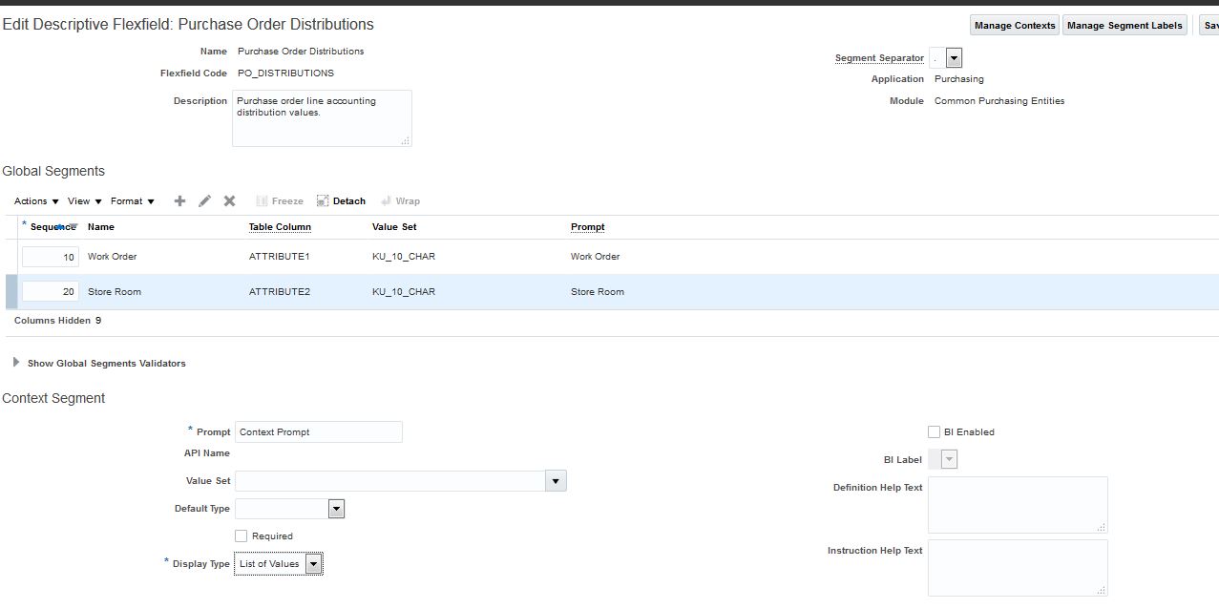This screenshot has width=1219, height=609.
Task: Click the Common Purchasing Entities module text
Action: 999,101
